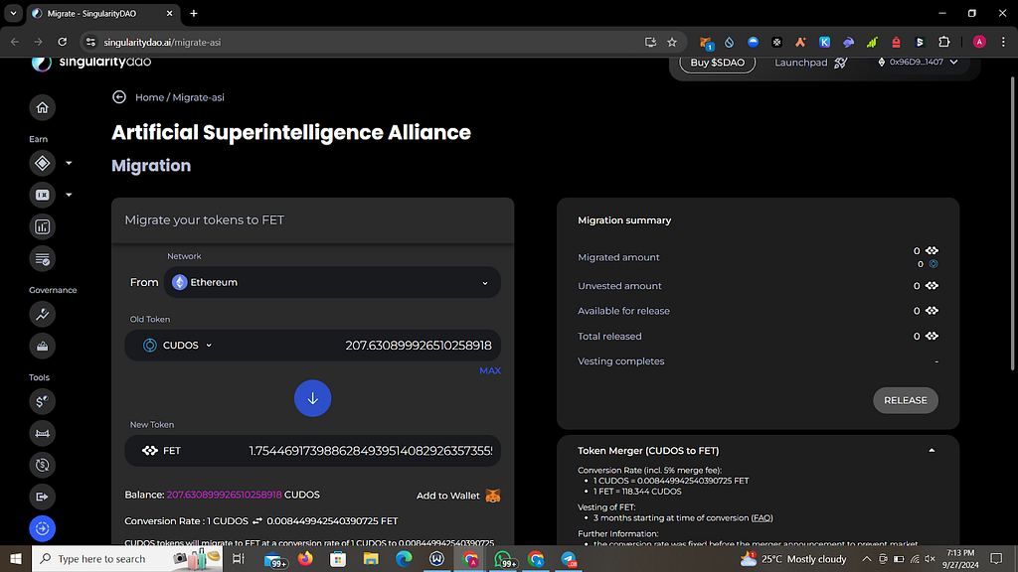Click the pink balance amount
This screenshot has height=572, width=1018.
224,495
